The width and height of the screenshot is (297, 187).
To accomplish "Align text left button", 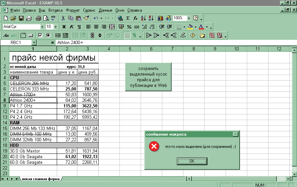I will [x=89, y=27].
